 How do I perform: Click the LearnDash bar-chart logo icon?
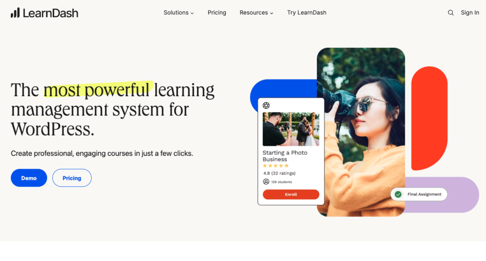[15, 13]
